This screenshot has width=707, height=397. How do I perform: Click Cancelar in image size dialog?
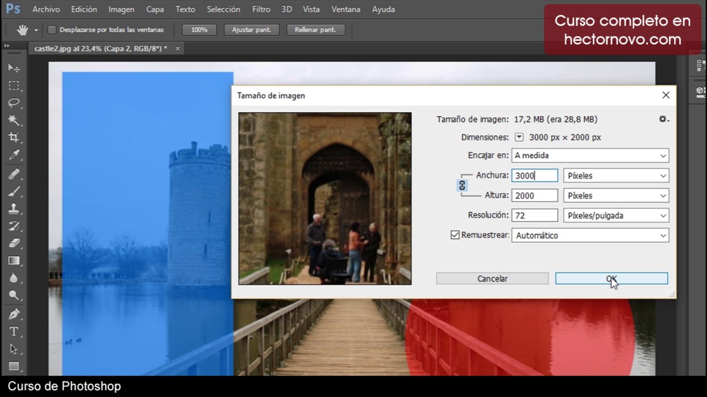click(x=492, y=278)
